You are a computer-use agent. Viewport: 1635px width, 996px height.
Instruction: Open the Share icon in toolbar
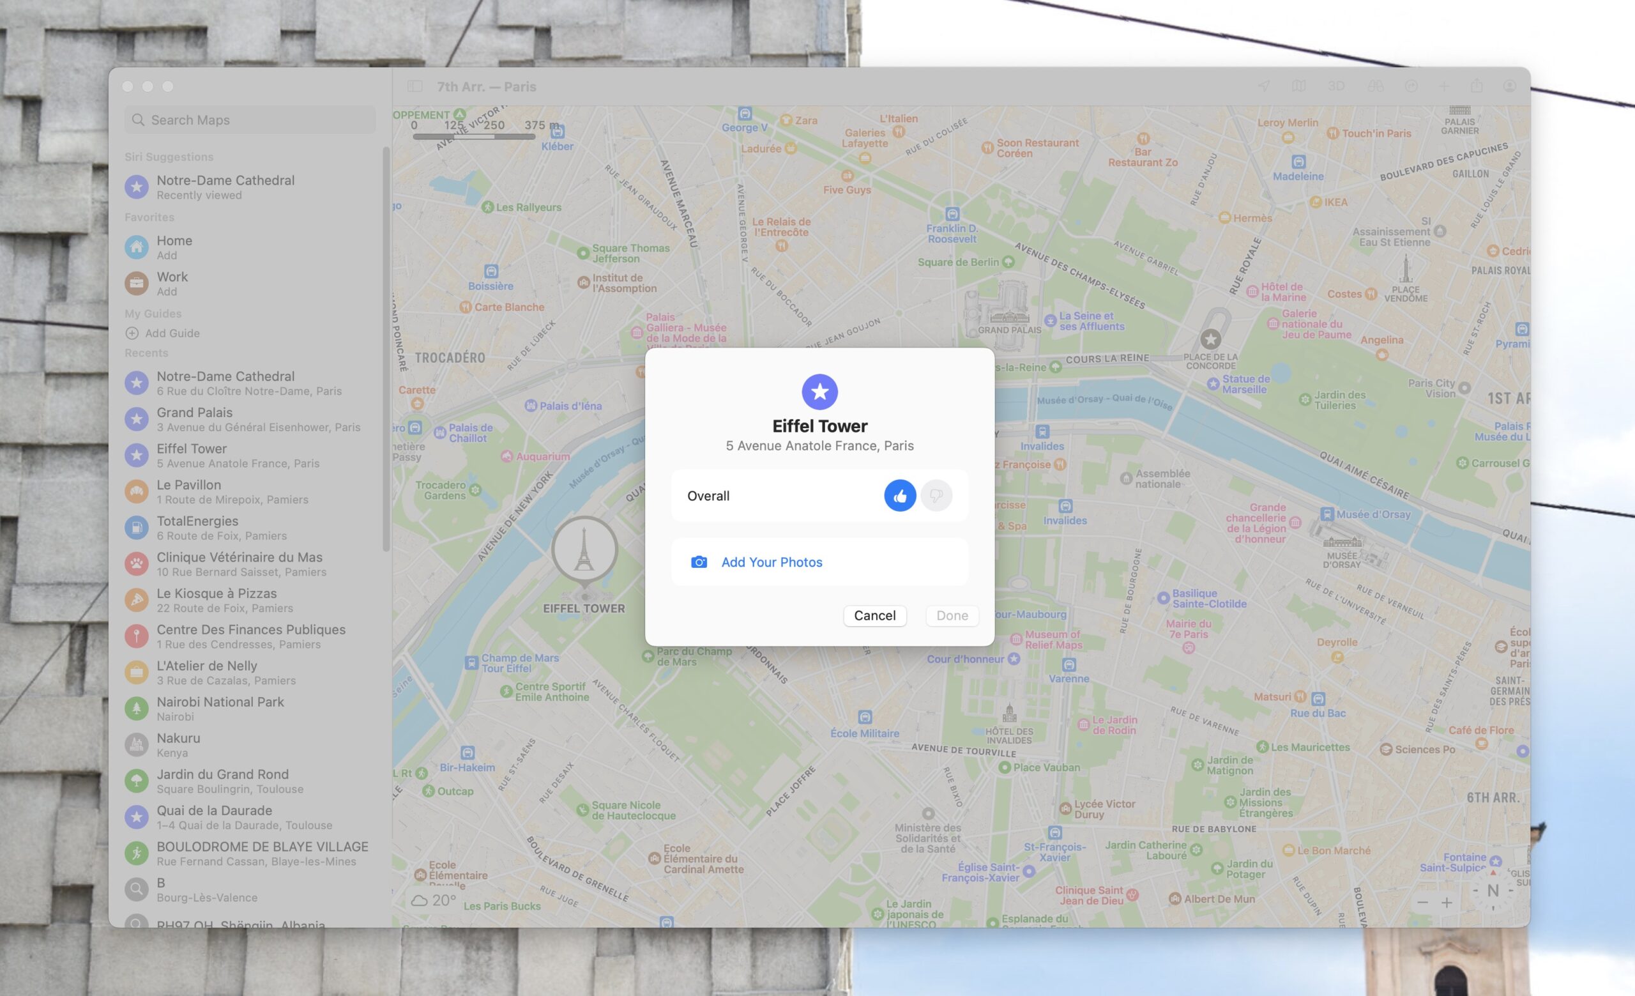(1477, 86)
